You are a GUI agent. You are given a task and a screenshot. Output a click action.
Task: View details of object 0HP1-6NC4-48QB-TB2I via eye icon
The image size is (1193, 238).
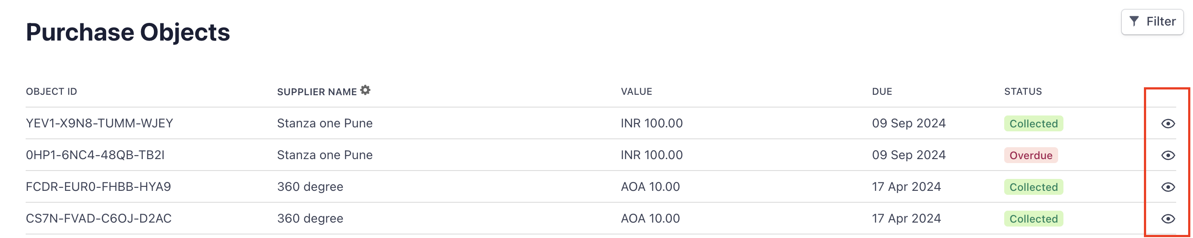pyautogui.click(x=1167, y=156)
